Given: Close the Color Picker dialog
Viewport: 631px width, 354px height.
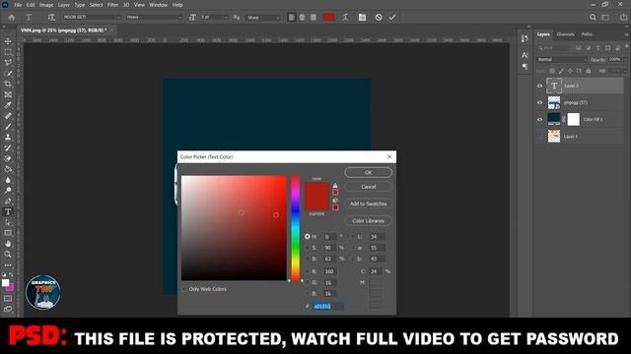Looking at the screenshot, I should (389, 156).
